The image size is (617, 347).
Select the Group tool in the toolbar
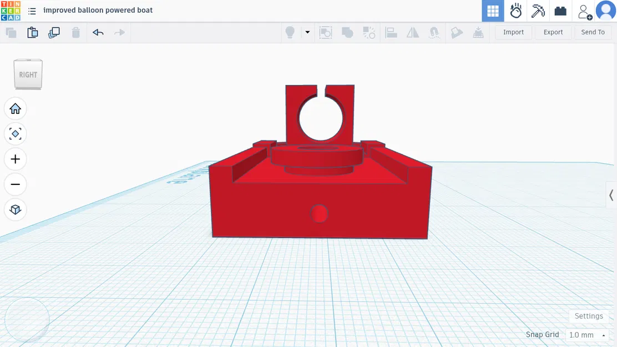click(347, 32)
